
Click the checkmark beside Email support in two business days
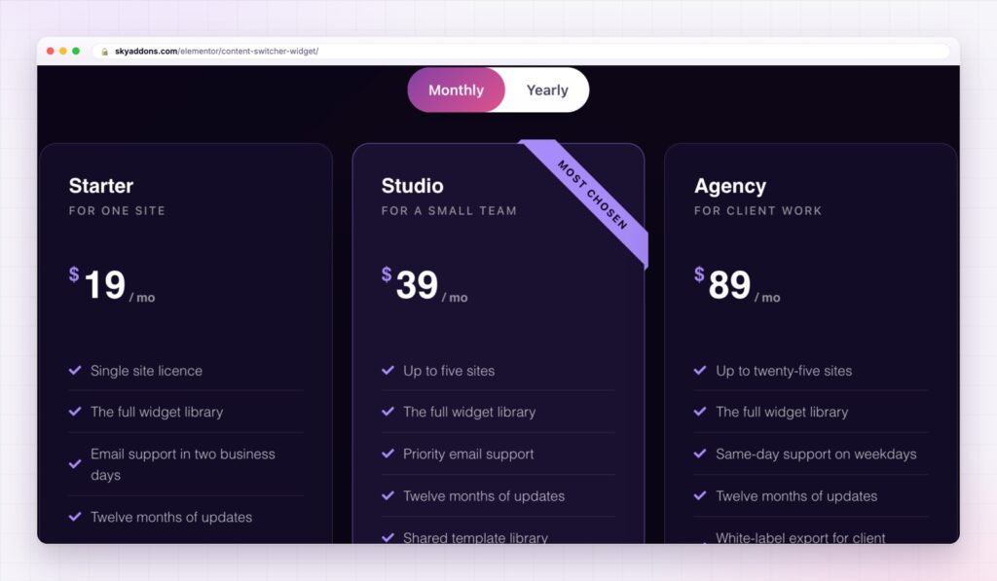[75, 464]
